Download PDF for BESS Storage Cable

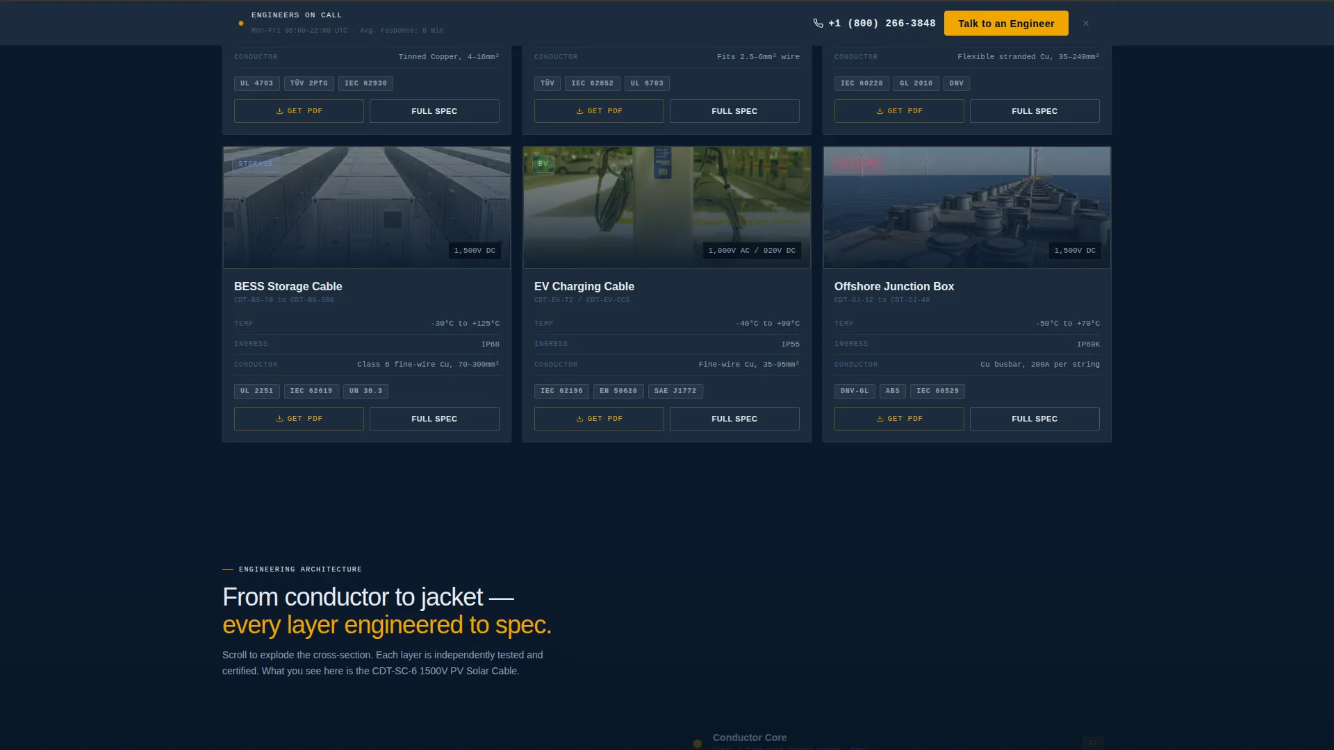click(299, 419)
